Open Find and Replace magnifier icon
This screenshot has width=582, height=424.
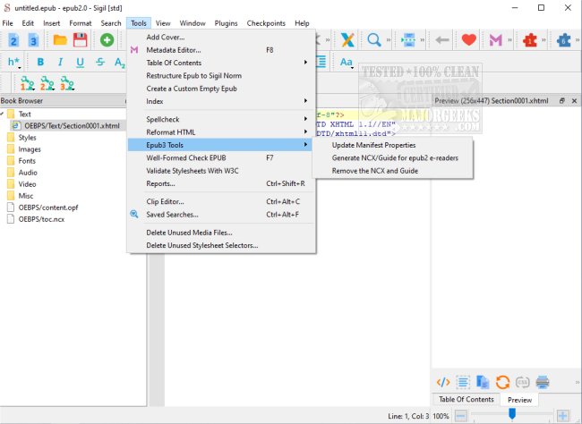coord(374,39)
